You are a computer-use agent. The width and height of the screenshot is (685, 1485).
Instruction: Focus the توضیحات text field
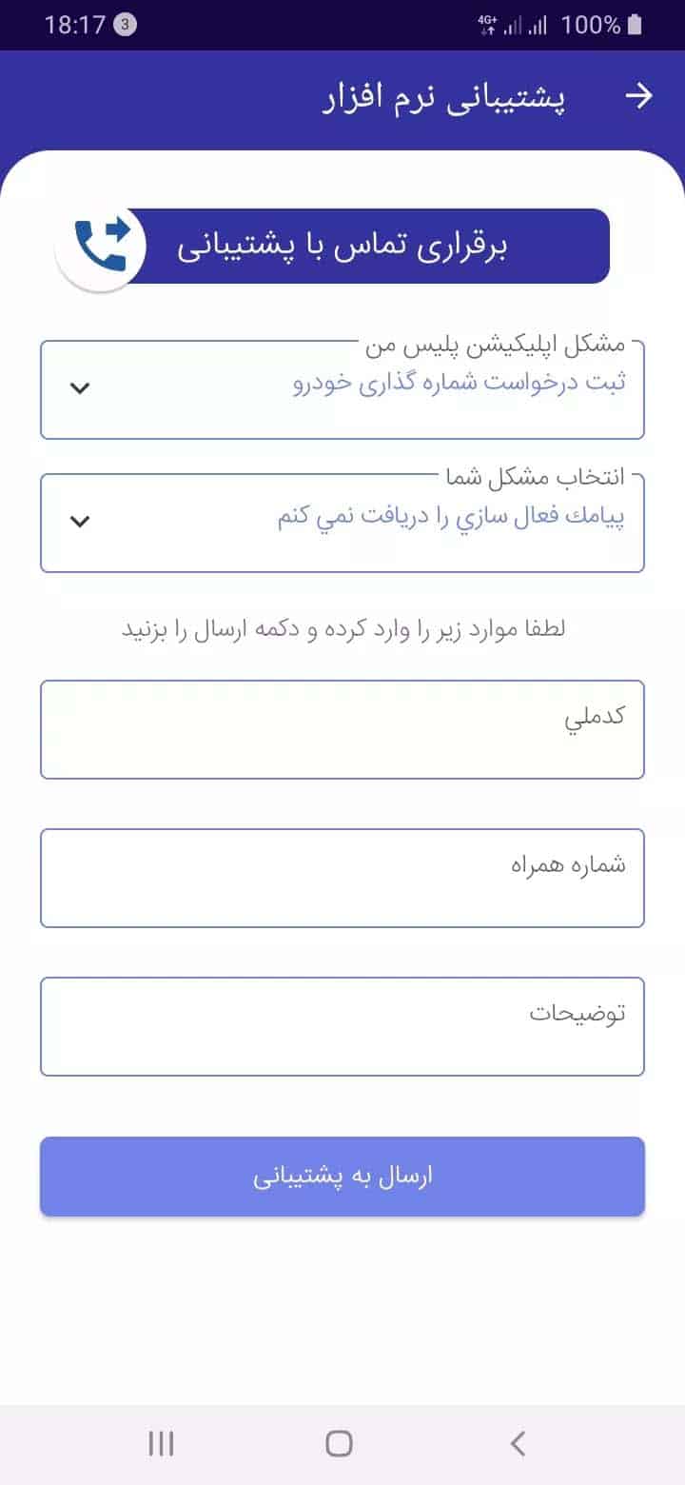click(x=342, y=1026)
